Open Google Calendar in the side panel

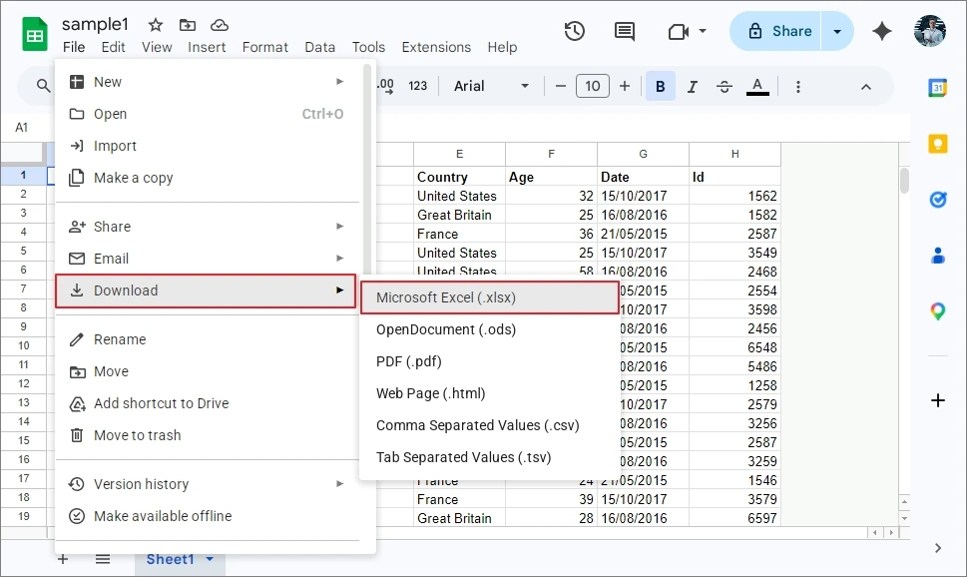(937, 88)
